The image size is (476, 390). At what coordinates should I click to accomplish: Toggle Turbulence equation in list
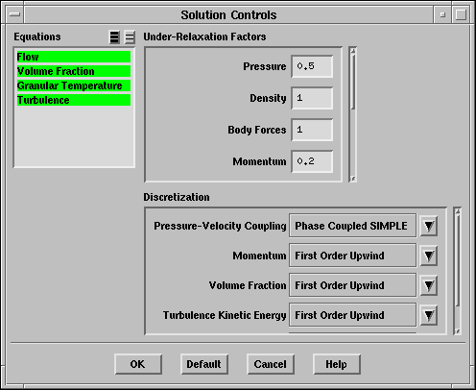[74, 100]
